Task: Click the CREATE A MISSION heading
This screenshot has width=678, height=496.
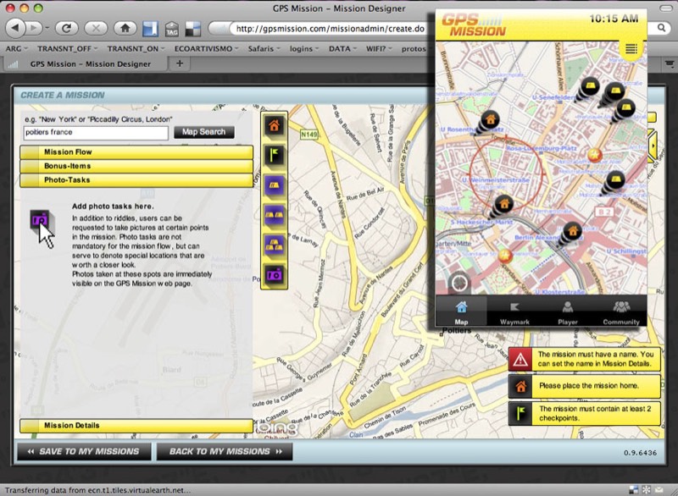Action: (63, 95)
